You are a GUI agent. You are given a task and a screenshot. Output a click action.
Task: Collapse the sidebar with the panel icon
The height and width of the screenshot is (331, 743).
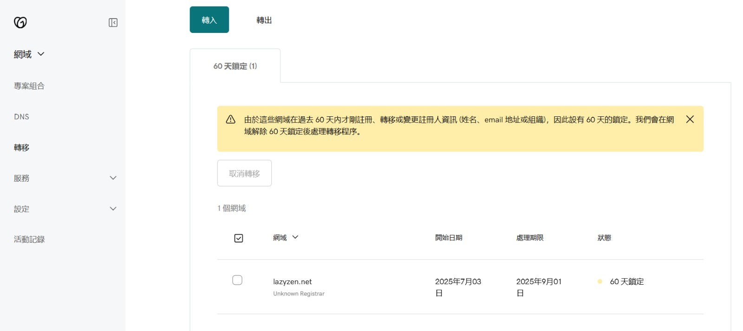(113, 23)
